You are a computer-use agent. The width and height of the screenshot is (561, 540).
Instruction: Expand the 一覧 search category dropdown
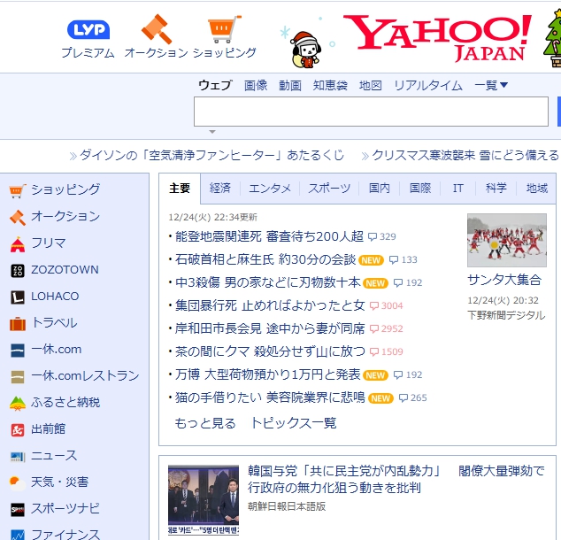491,85
